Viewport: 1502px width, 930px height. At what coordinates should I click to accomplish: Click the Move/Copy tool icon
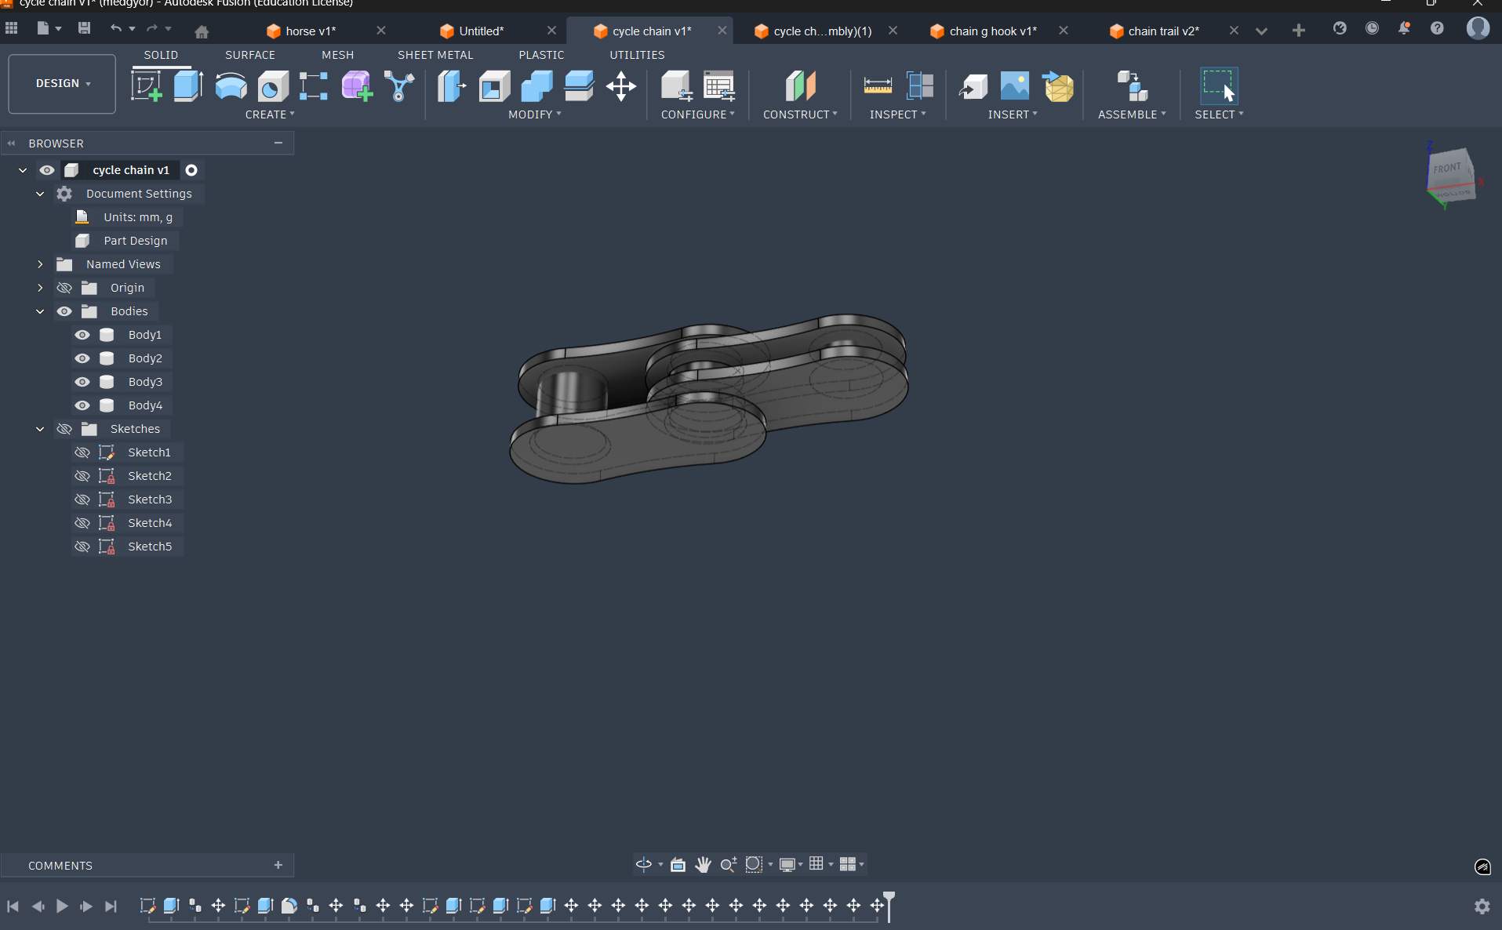[620, 86]
